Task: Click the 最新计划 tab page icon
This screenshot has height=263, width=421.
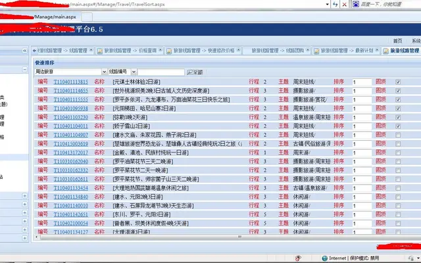Action: pos(316,51)
